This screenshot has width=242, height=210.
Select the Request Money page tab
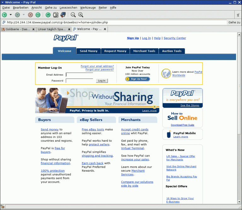pyautogui.click(x=115, y=51)
